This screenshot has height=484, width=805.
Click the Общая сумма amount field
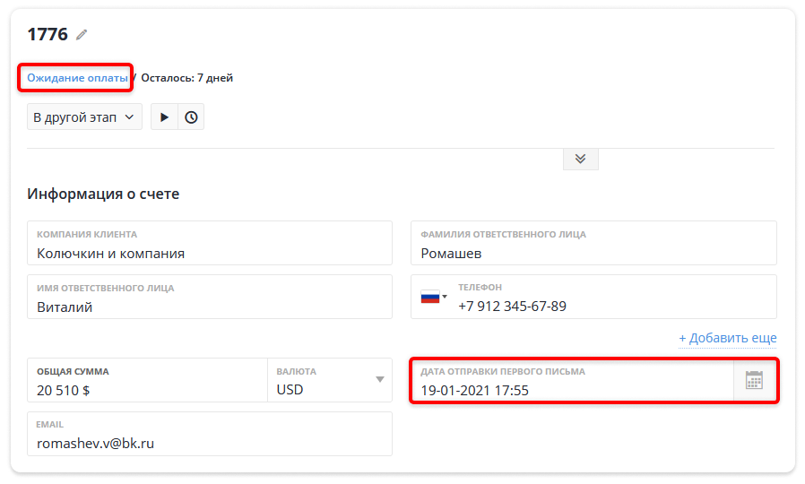point(147,380)
